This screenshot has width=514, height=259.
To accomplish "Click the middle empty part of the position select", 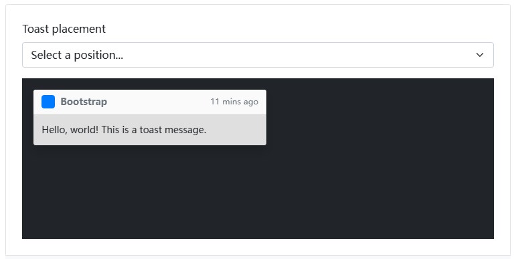I will point(295,55).
